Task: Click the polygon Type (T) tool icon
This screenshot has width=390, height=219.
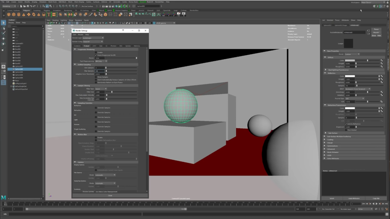Action: (49, 14)
